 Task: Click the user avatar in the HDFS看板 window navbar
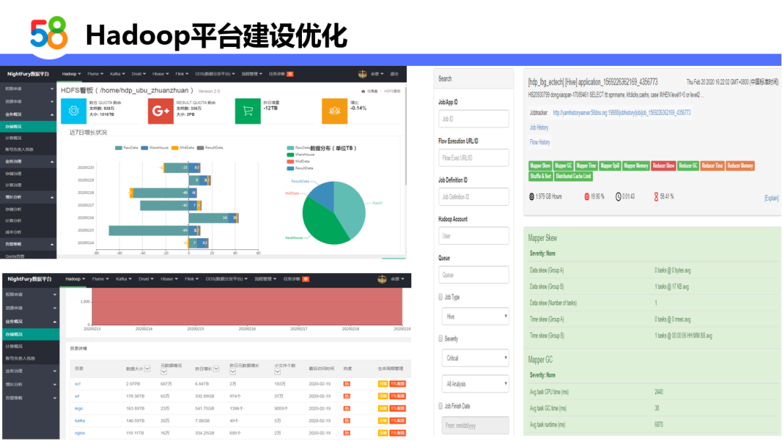(363, 74)
